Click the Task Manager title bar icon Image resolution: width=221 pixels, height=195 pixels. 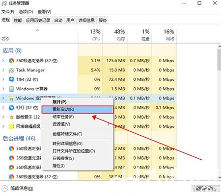[x=4, y=3]
